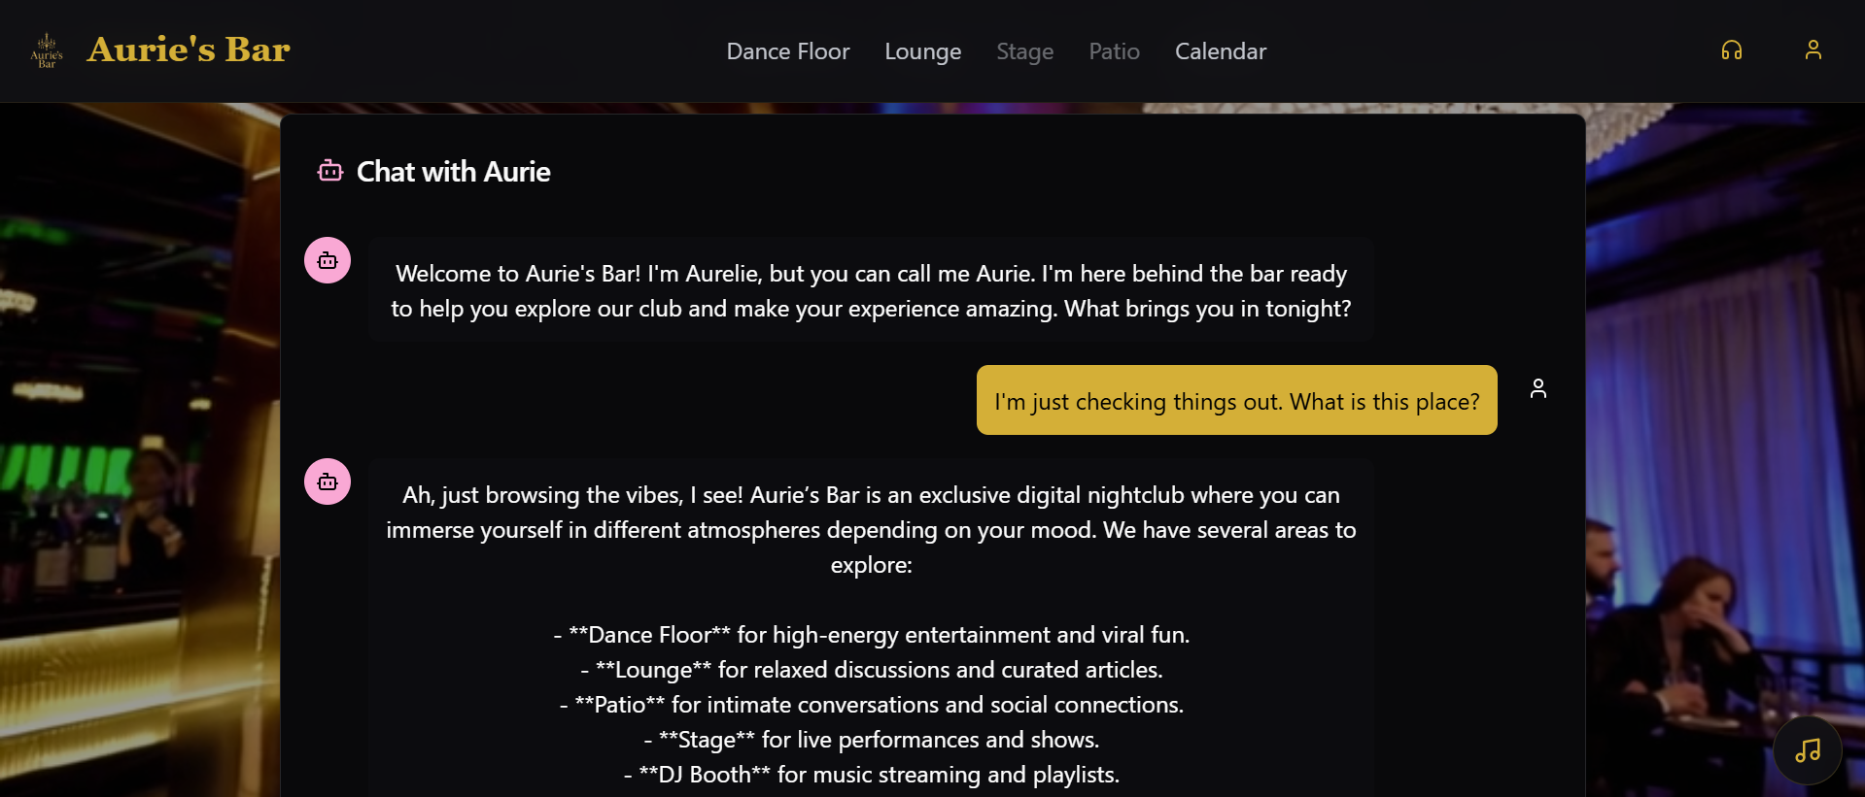The height and width of the screenshot is (797, 1865).
Task: Switch to the Calendar tab
Action: click(x=1220, y=50)
